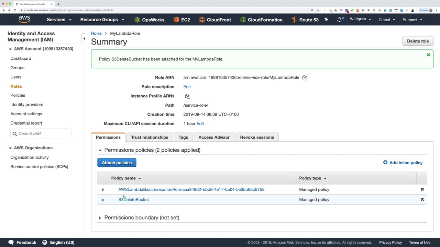Collapse the Permissions policies section

tap(100, 150)
